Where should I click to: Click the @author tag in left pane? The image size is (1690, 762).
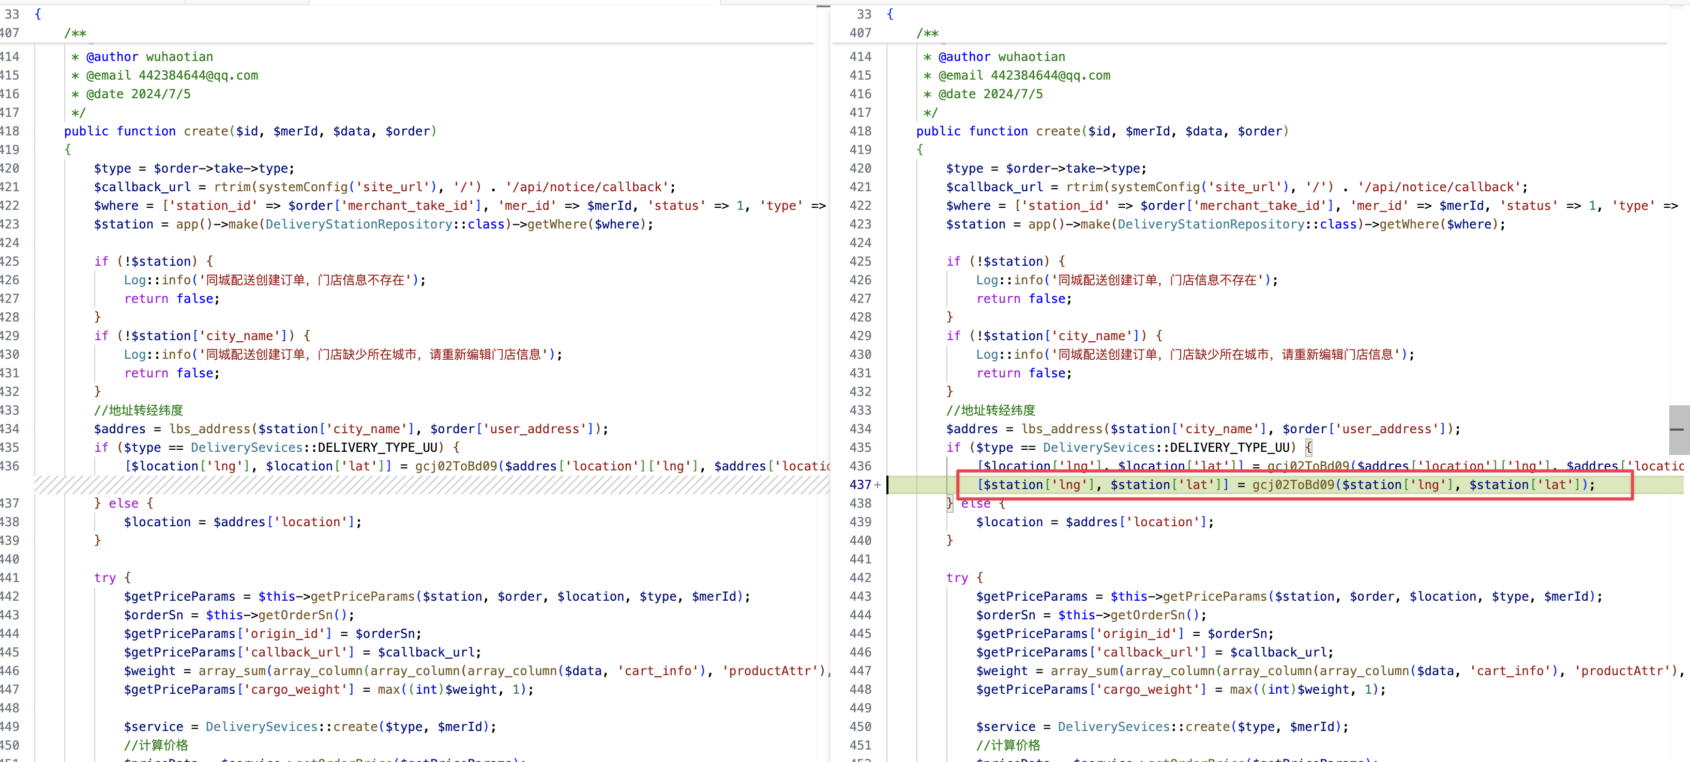click(112, 57)
